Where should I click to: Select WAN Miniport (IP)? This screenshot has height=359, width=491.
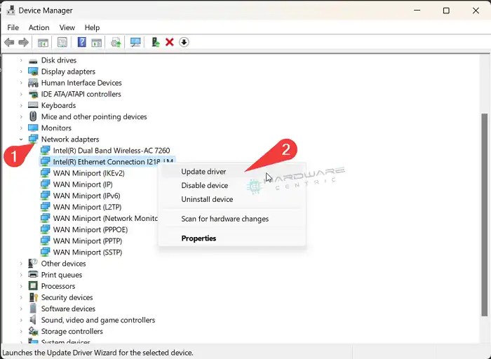point(83,184)
